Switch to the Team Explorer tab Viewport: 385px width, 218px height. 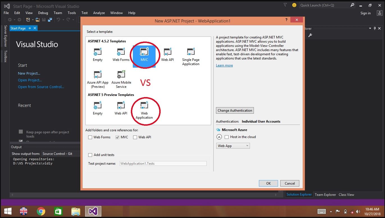325,194
